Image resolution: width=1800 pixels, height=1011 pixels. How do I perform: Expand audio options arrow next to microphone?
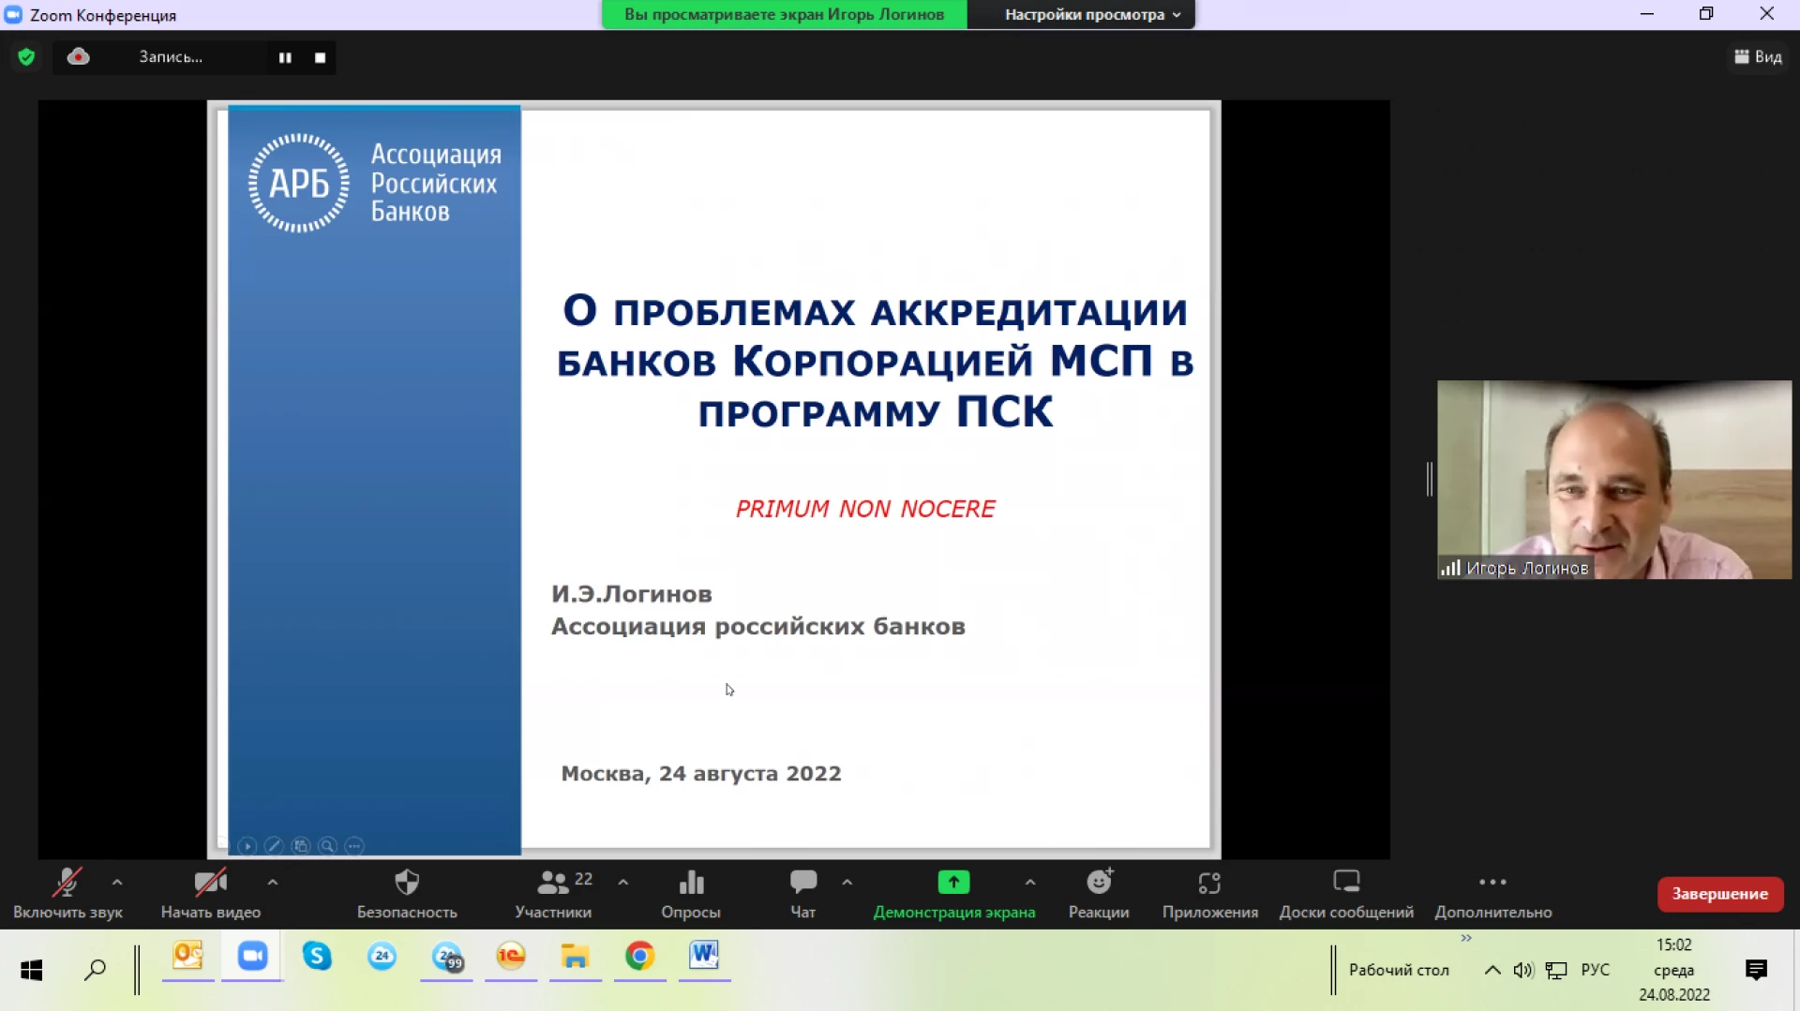point(117,882)
